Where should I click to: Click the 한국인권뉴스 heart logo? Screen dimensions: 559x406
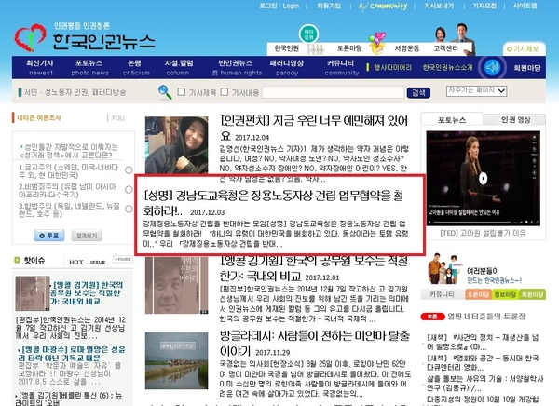pyautogui.click(x=30, y=37)
